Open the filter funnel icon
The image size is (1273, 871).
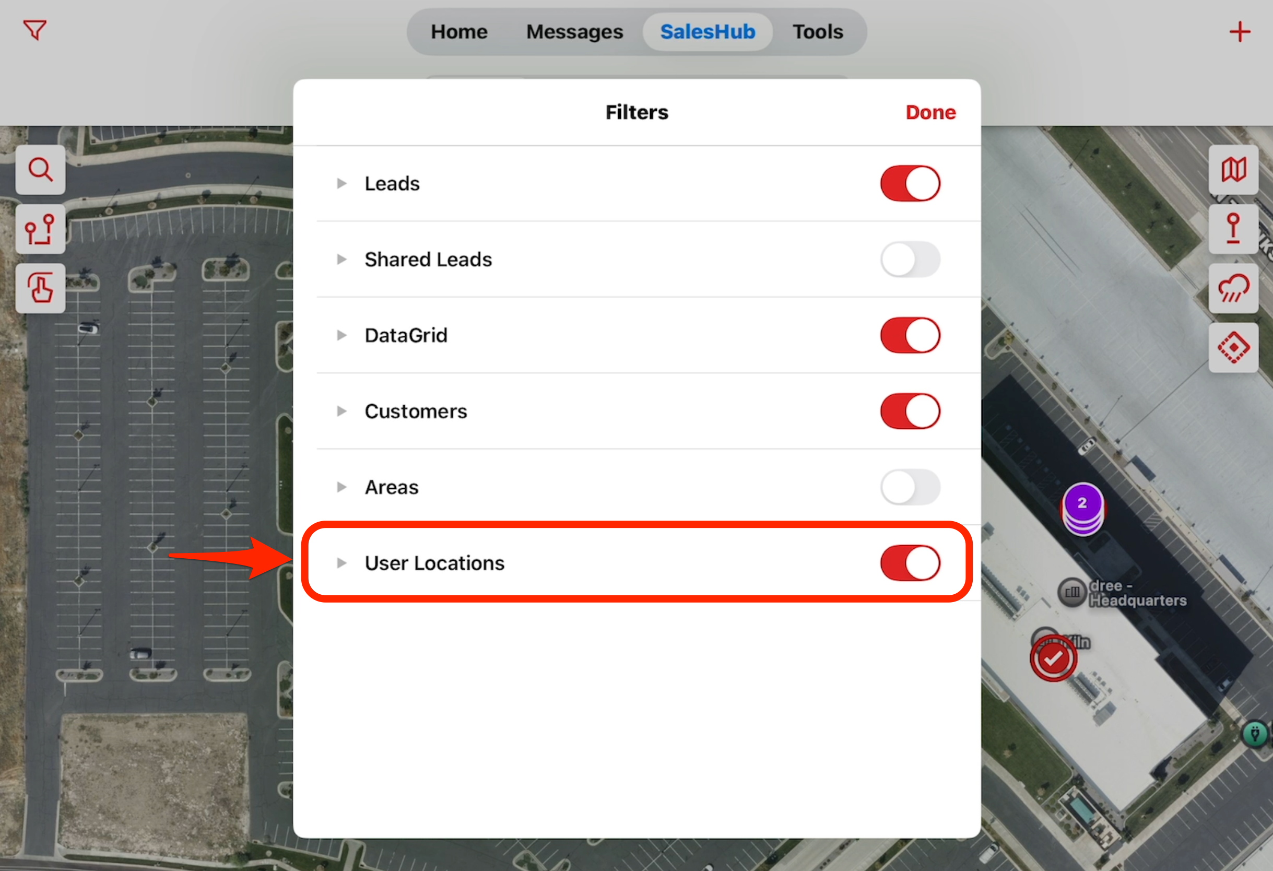(34, 30)
